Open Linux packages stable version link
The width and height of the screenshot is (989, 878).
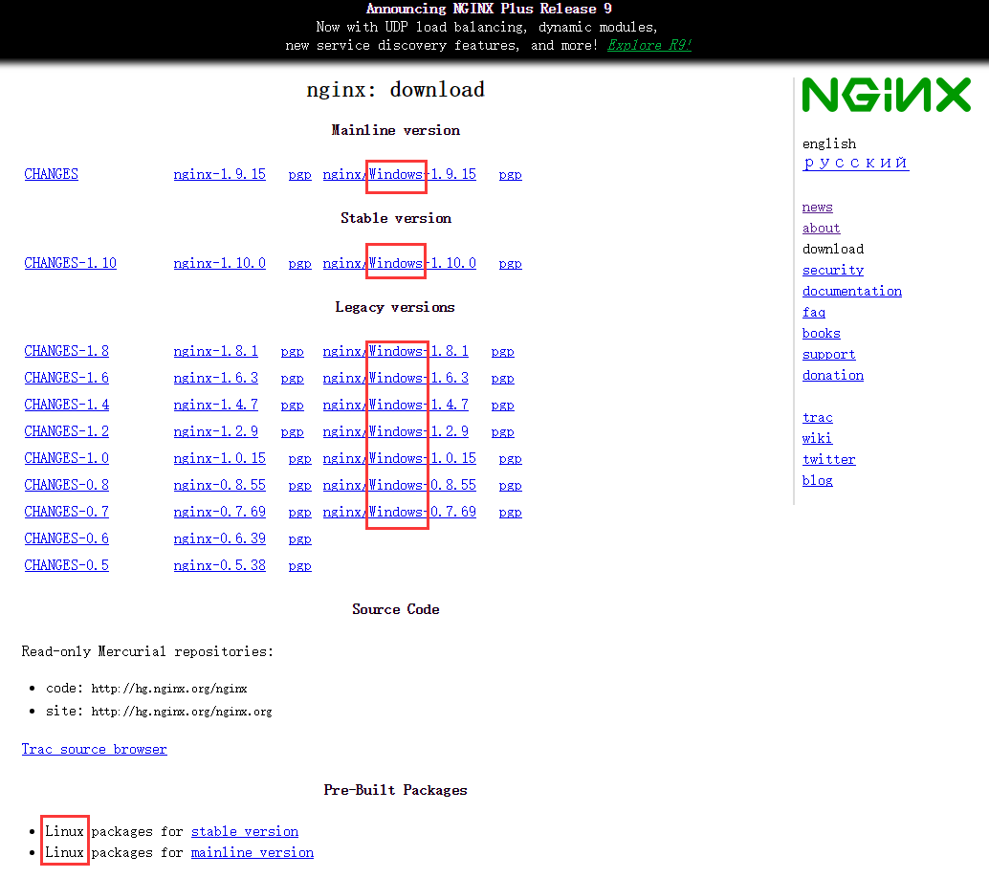pos(245,832)
